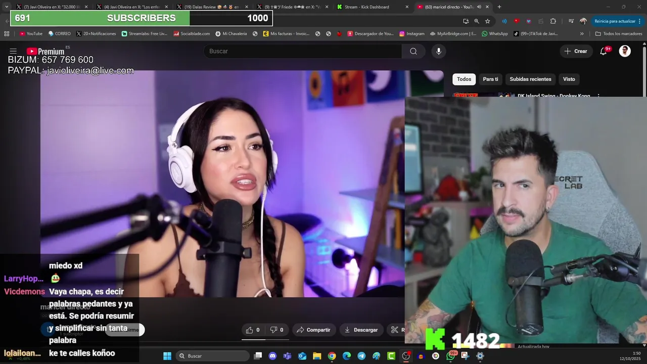Screen dimensions: 647x364
Task: Click the Windows taskbar Buscar box
Action: pos(214,356)
